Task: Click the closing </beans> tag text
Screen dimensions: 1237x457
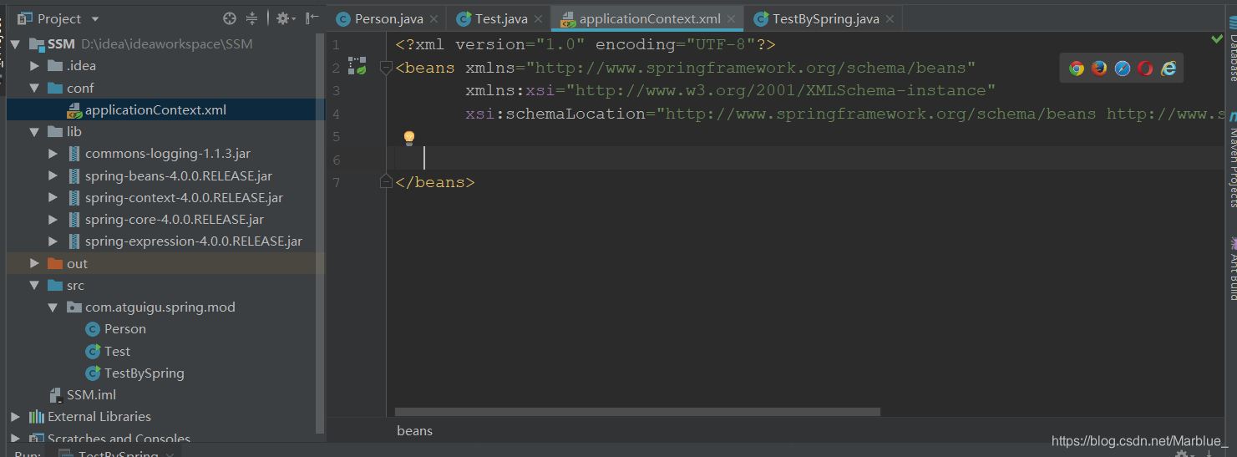Action: point(435,181)
